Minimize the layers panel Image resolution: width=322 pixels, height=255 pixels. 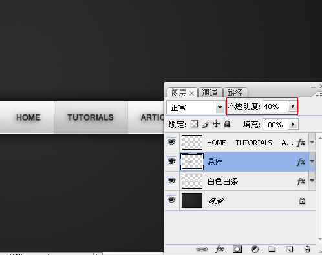(x=313, y=87)
